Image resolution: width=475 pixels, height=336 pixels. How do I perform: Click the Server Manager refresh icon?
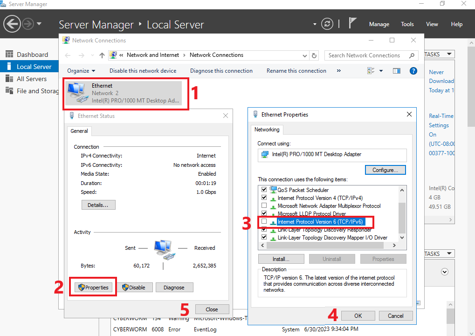point(328,24)
